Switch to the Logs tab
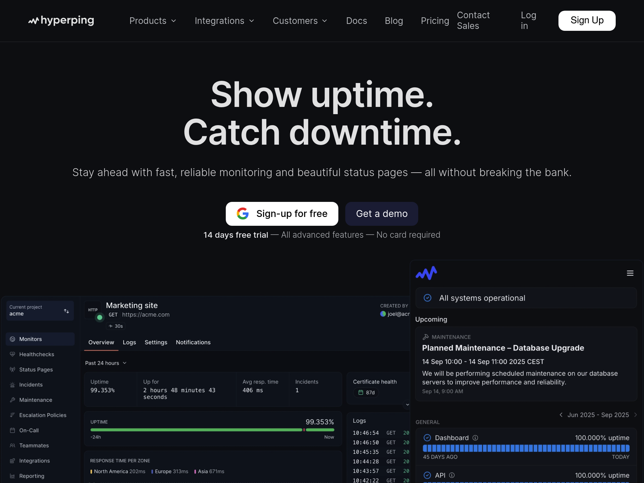 [x=129, y=342]
